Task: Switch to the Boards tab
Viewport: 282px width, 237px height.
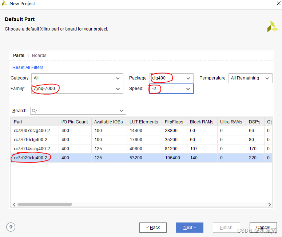Action: (39, 56)
